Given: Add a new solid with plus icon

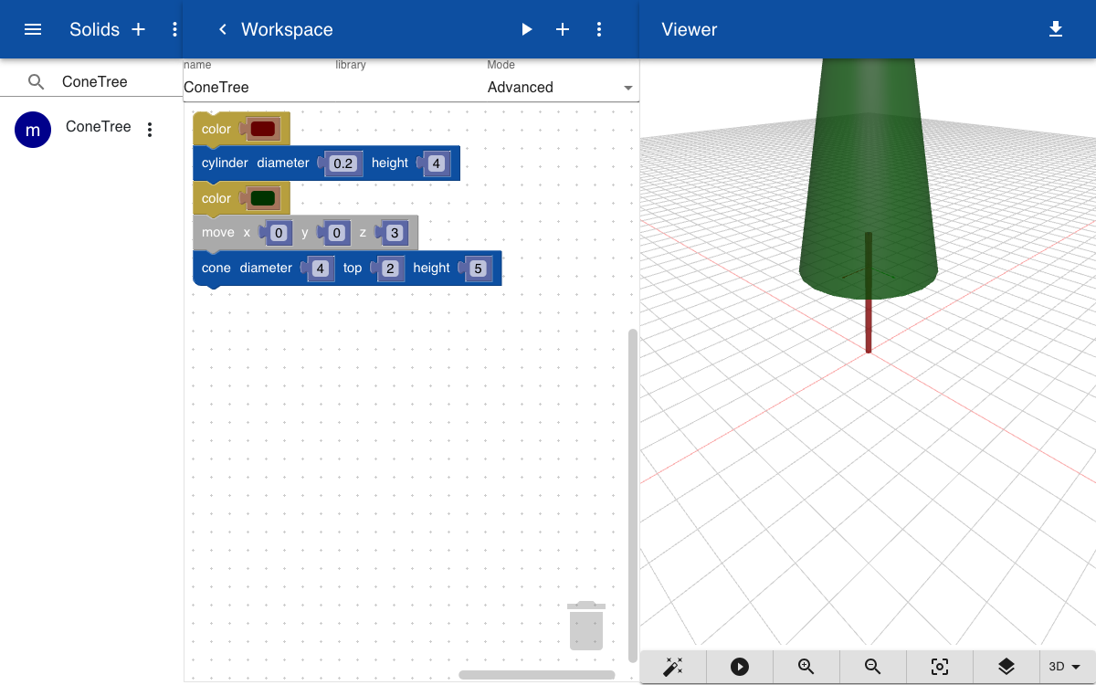Looking at the screenshot, I should tap(139, 29).
